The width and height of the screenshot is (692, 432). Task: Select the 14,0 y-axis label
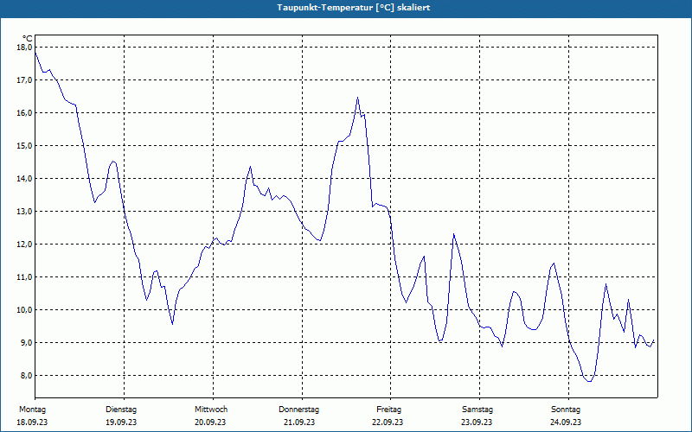click(25, 179)
